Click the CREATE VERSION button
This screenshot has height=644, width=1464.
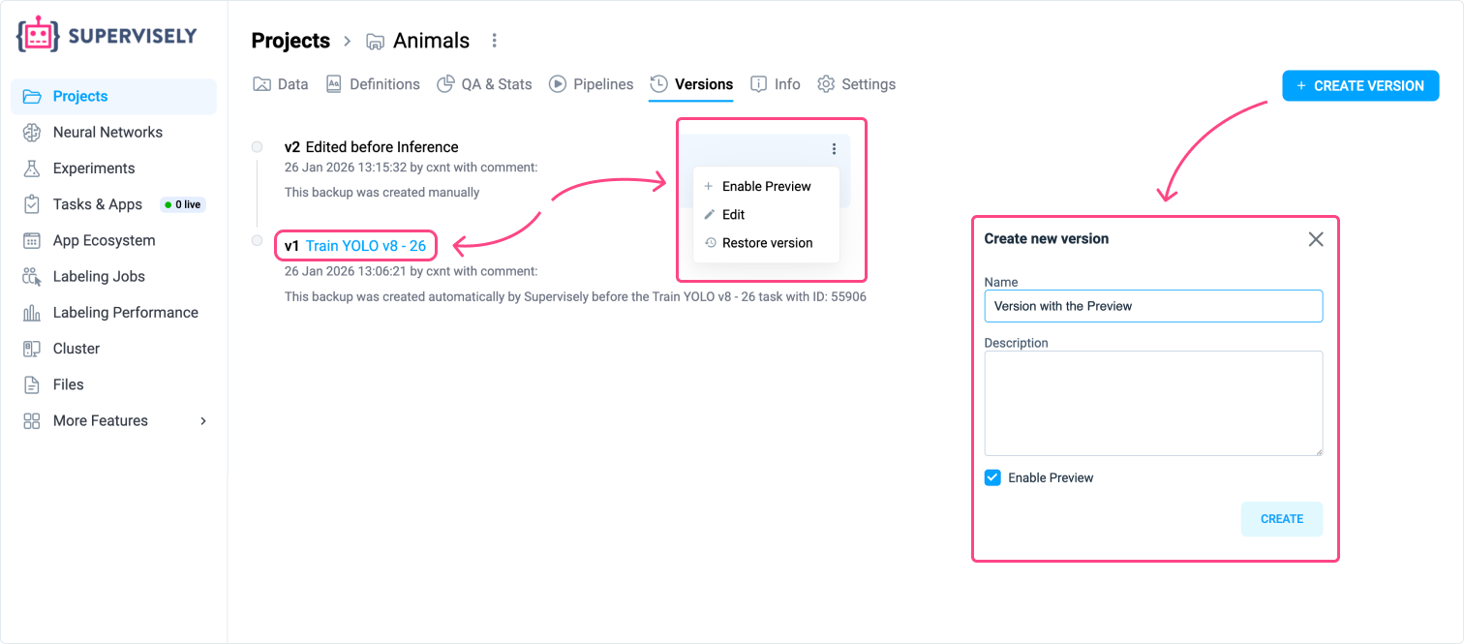coord(1359,85)
